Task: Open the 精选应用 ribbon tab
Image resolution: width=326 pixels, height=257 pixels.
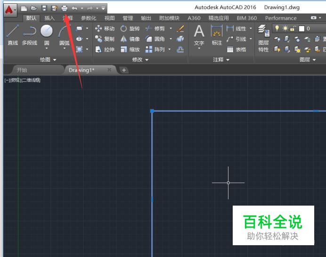Action: pyautogui.click(x=219, y=18)
